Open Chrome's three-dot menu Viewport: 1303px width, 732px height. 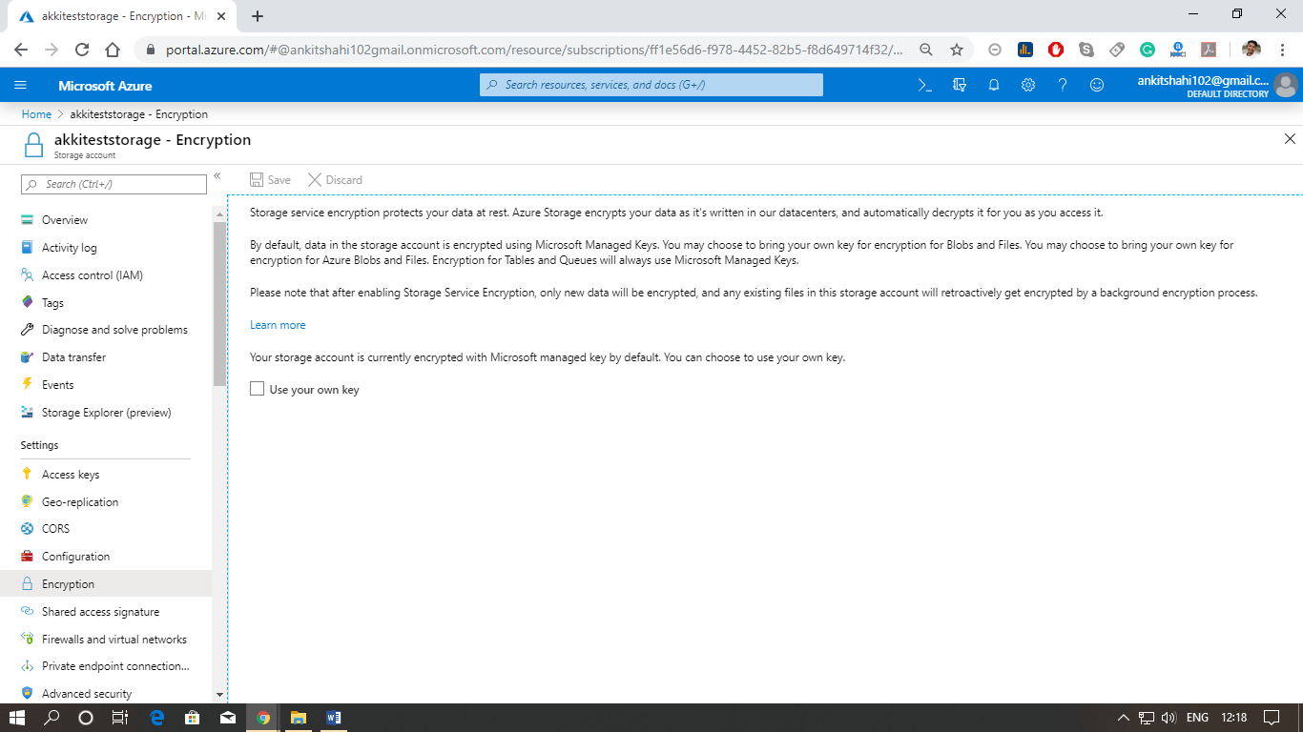[1282, 50]
